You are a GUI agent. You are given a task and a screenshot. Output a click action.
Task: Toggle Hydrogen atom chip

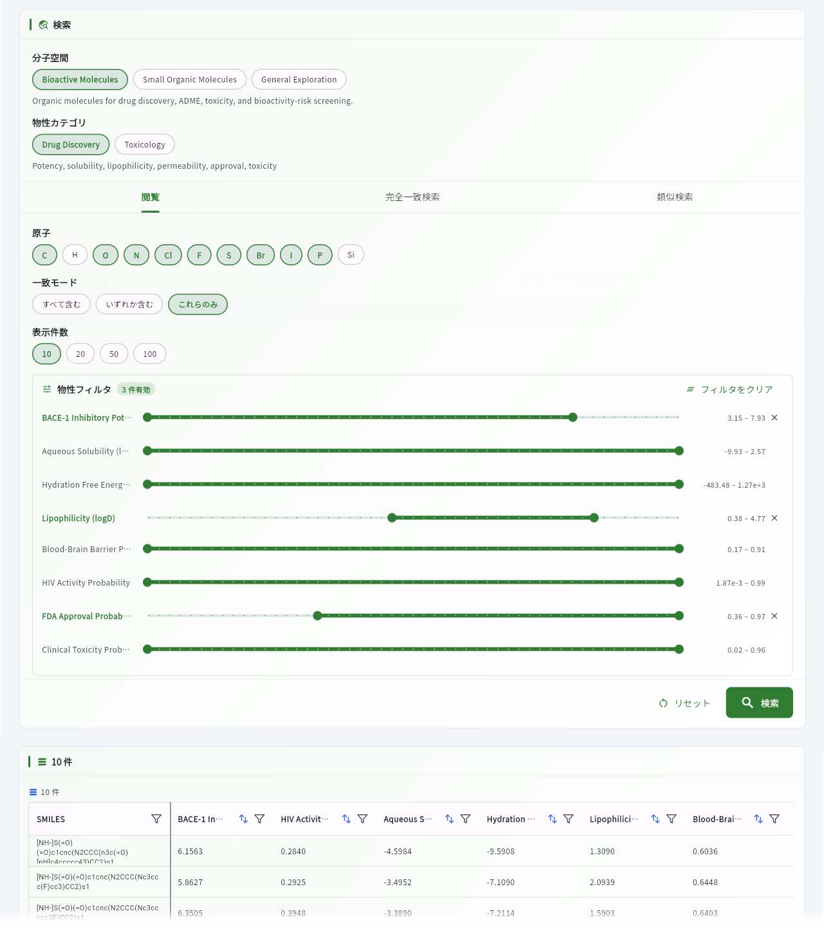[75, 255]
